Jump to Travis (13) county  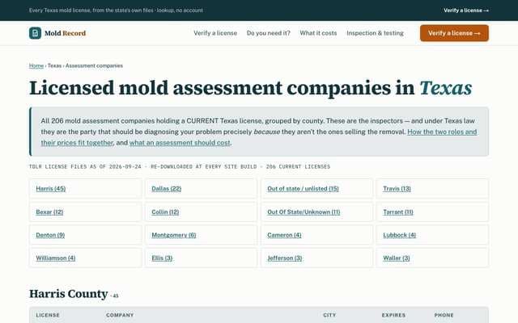click(397, 188)
